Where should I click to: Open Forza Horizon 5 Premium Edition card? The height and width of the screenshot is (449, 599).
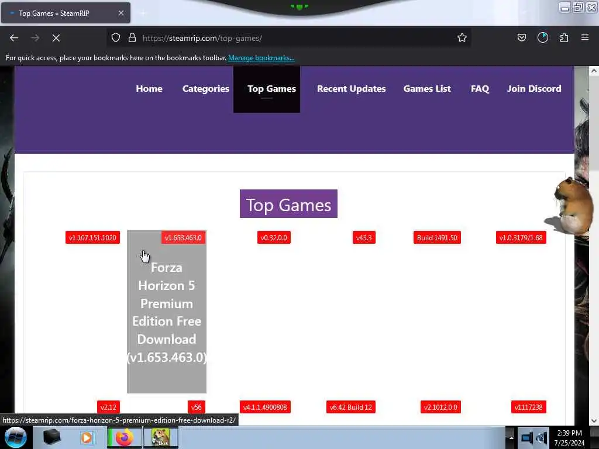coord(167,312)
